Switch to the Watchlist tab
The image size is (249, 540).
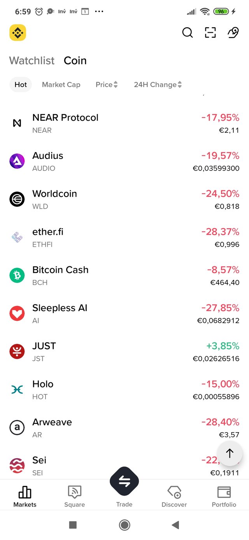[32, 61]
